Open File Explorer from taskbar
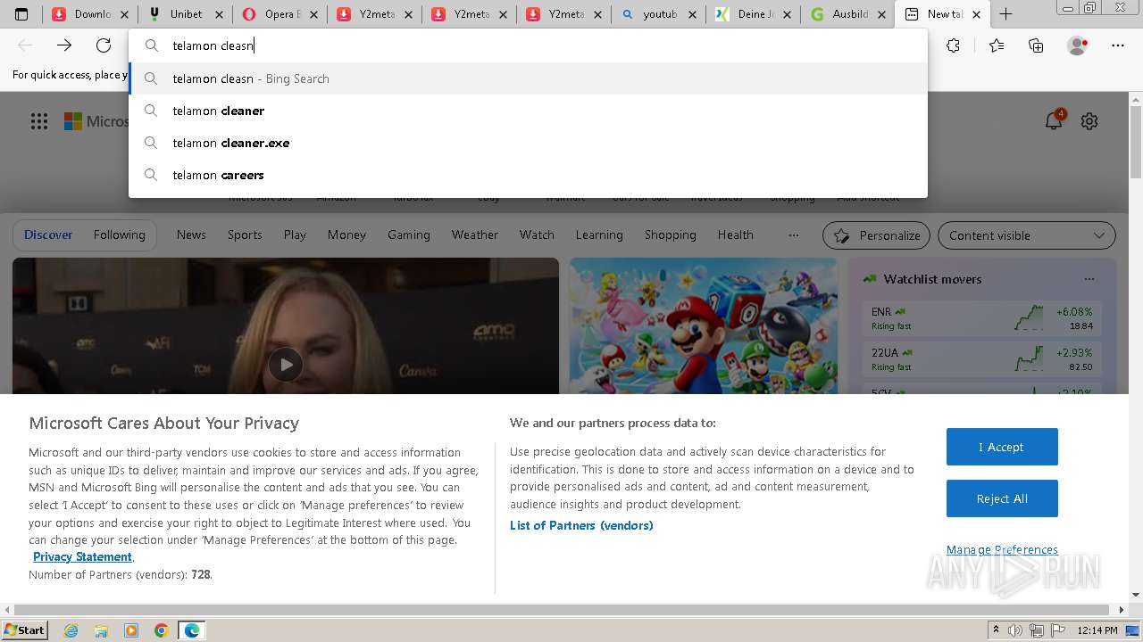The image size is (1143, 642). pos(101,630)
